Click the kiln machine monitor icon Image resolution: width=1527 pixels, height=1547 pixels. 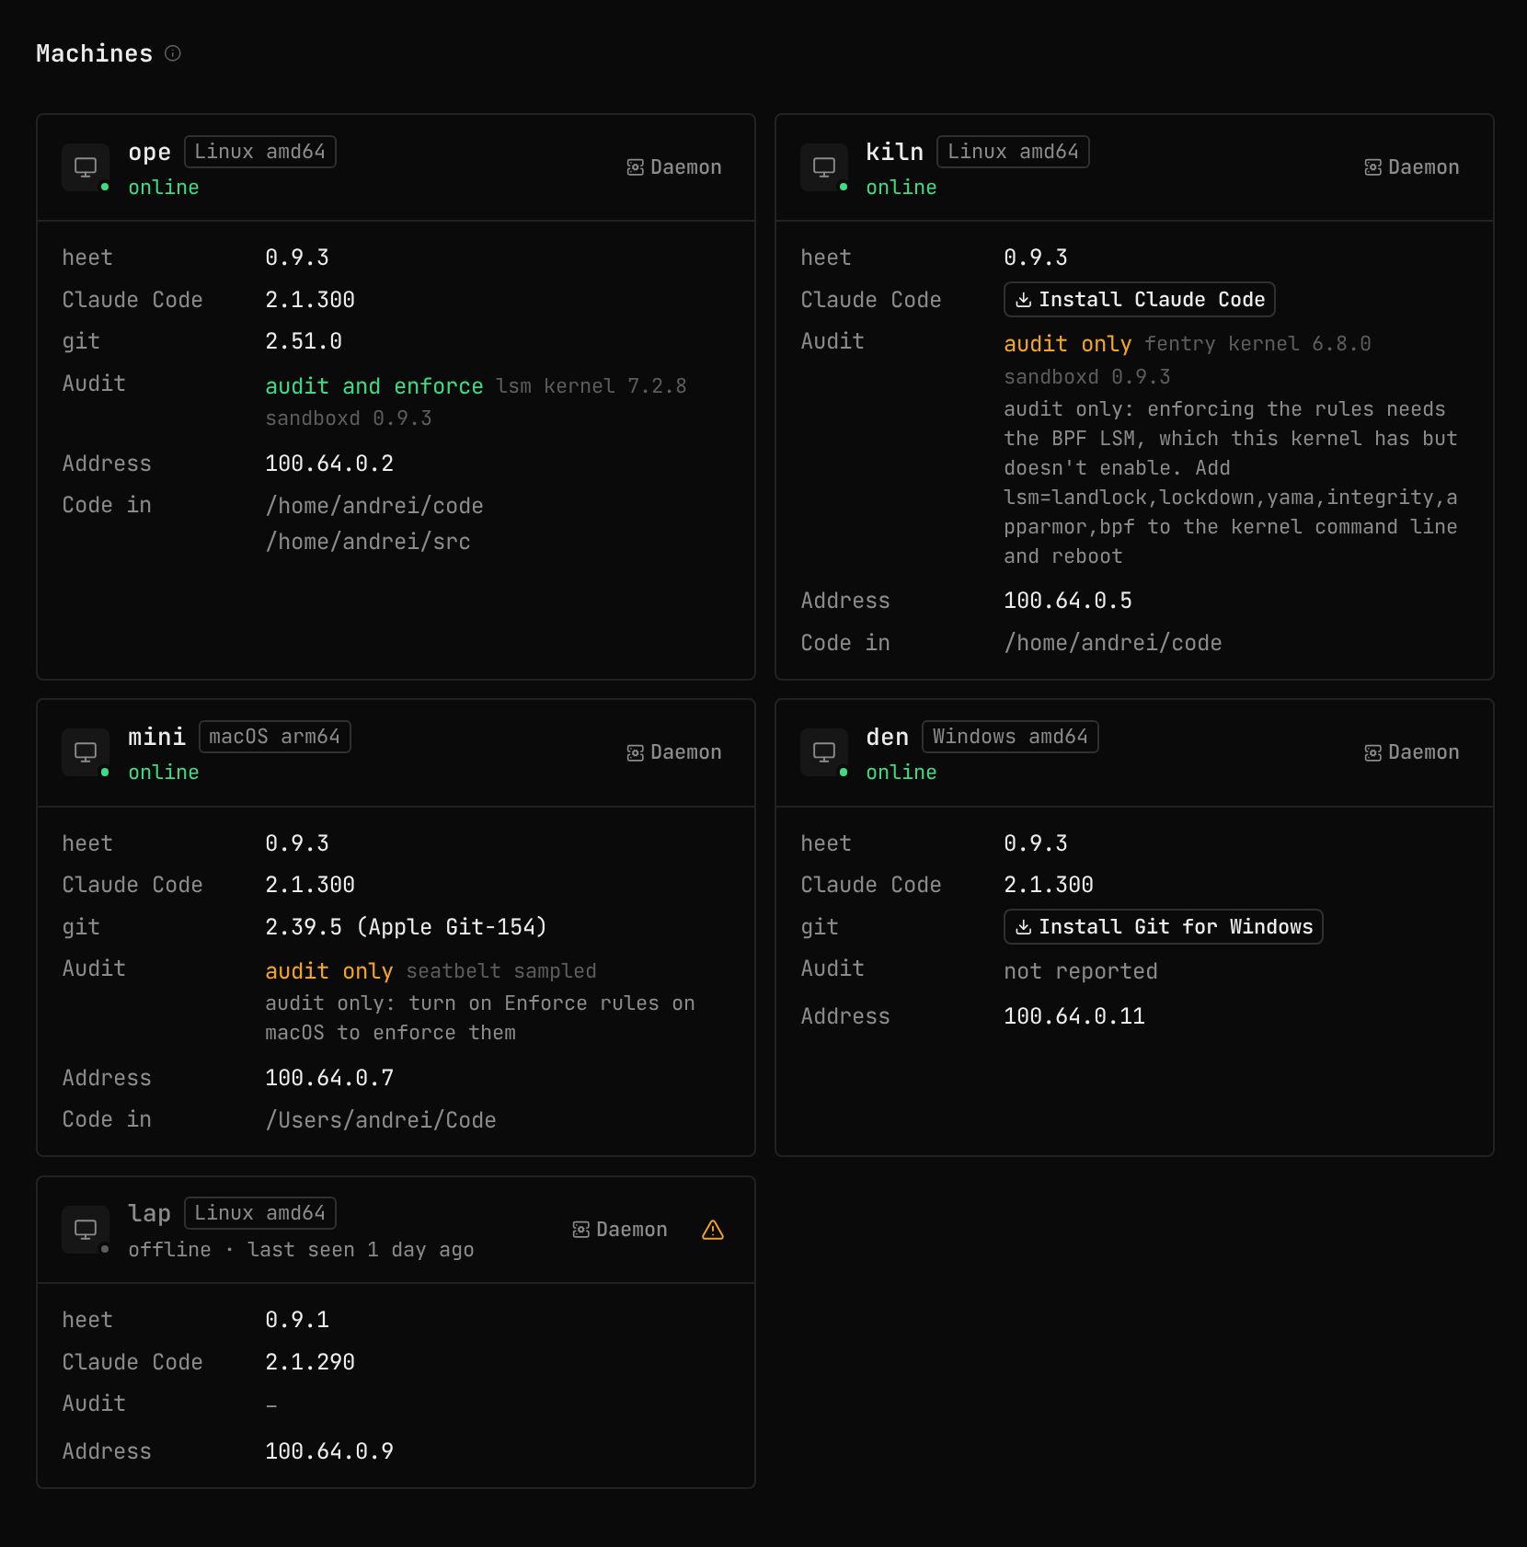(x=824, y=167)
